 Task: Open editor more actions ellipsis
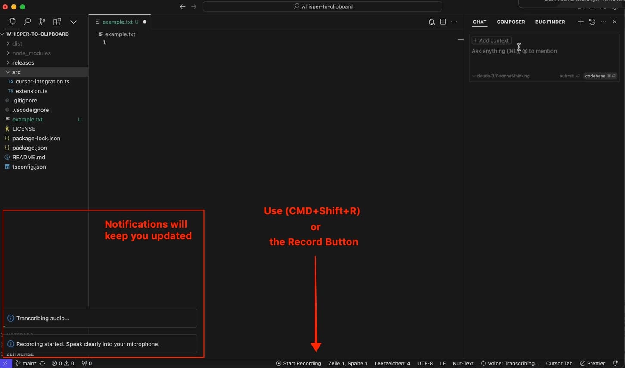(454, 22)
